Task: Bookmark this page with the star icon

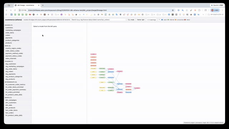Action: (173, 10)
